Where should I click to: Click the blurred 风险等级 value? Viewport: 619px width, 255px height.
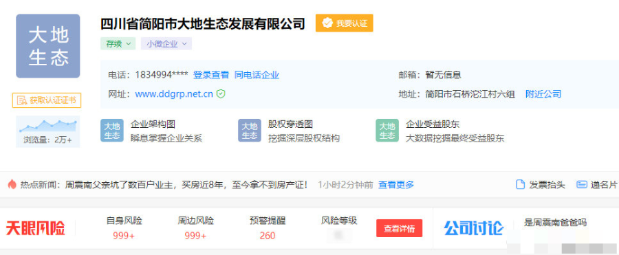pyautogui.click(x=338, y=235)
